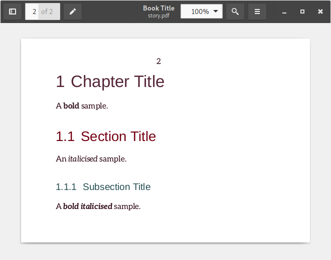The width and height of the screenshot is (331, 260).
Task: Toggle the side pane button
Action: 13,11
